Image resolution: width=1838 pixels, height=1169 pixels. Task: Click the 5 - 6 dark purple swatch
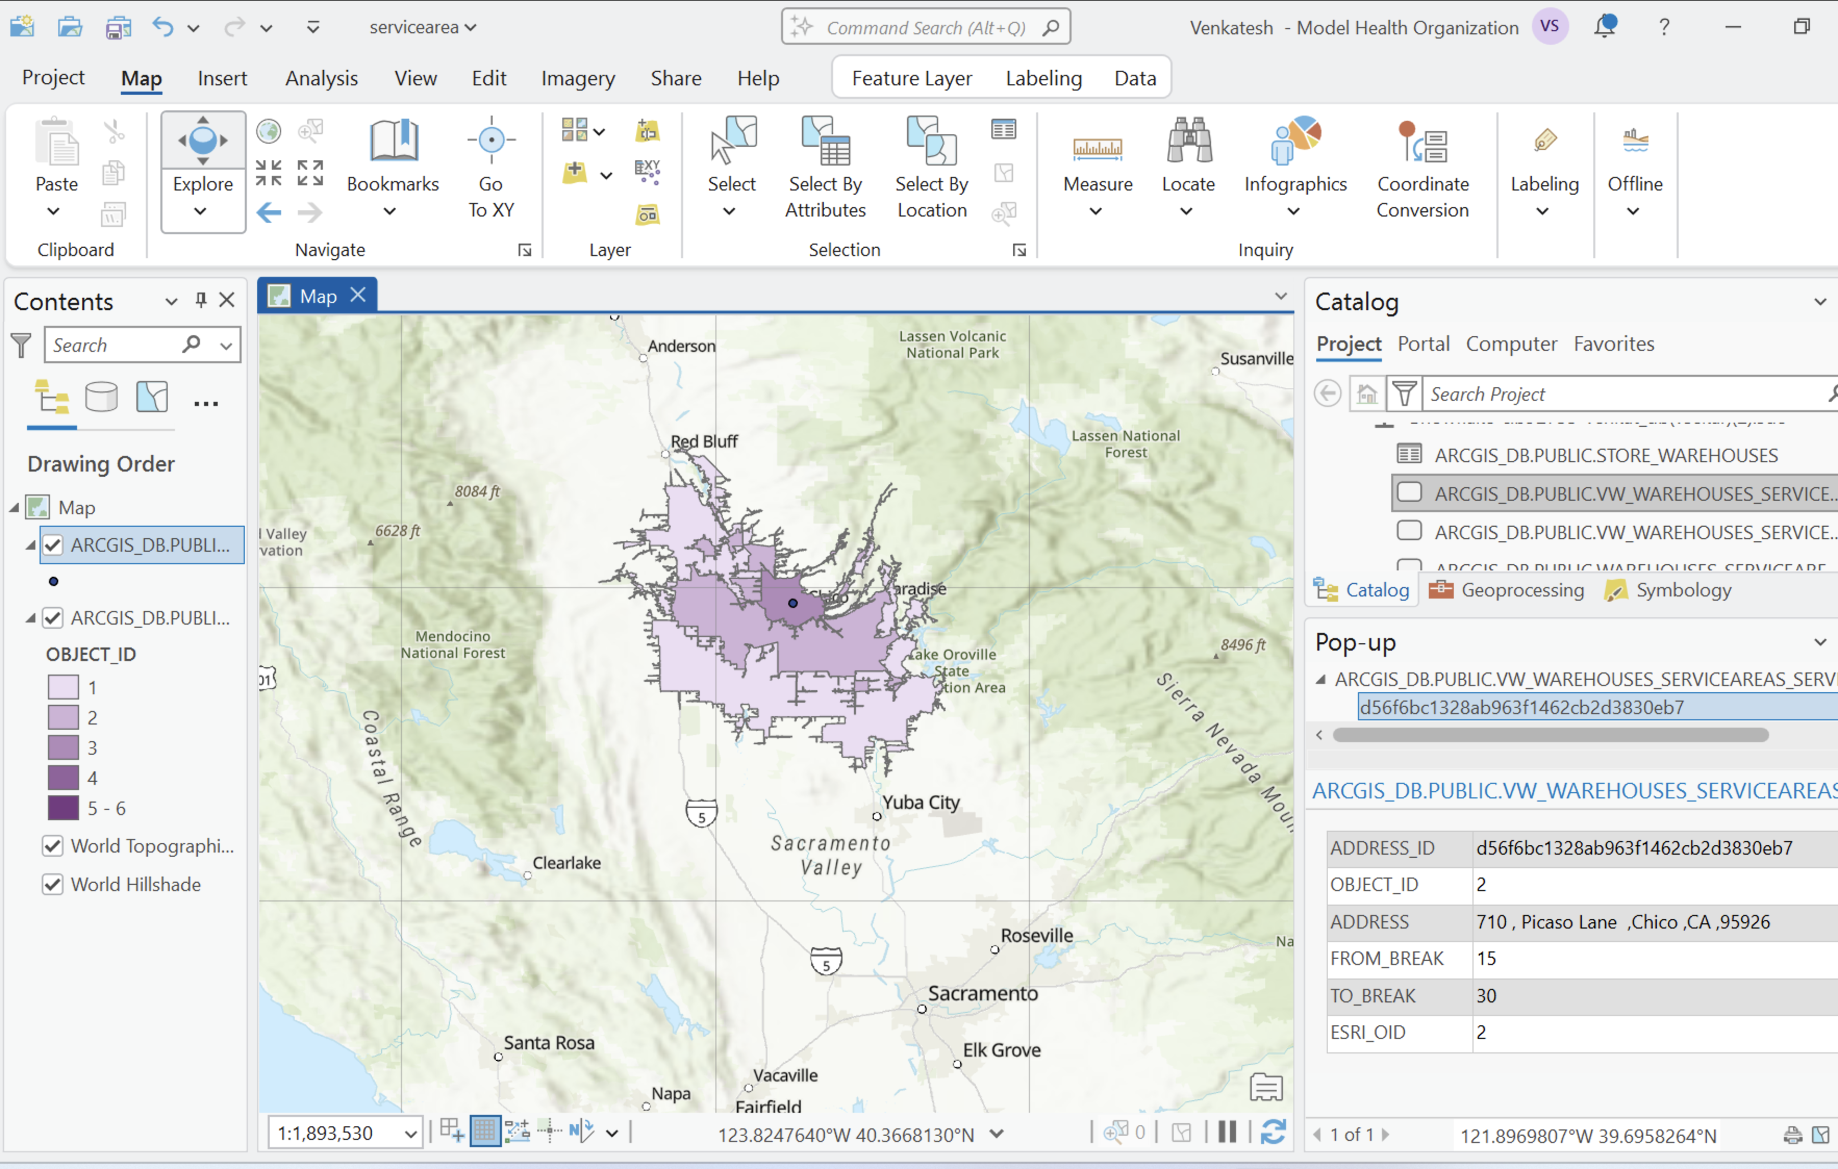[x=64, y=808]
